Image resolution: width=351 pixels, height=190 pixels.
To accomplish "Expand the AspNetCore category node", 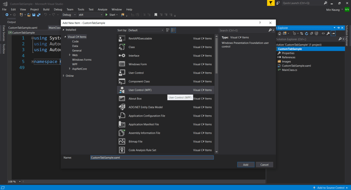I will 70,69.
